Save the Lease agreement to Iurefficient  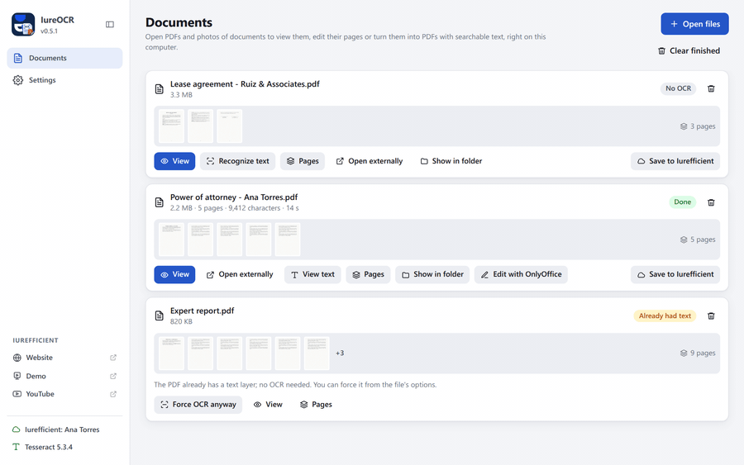(675, 161)
